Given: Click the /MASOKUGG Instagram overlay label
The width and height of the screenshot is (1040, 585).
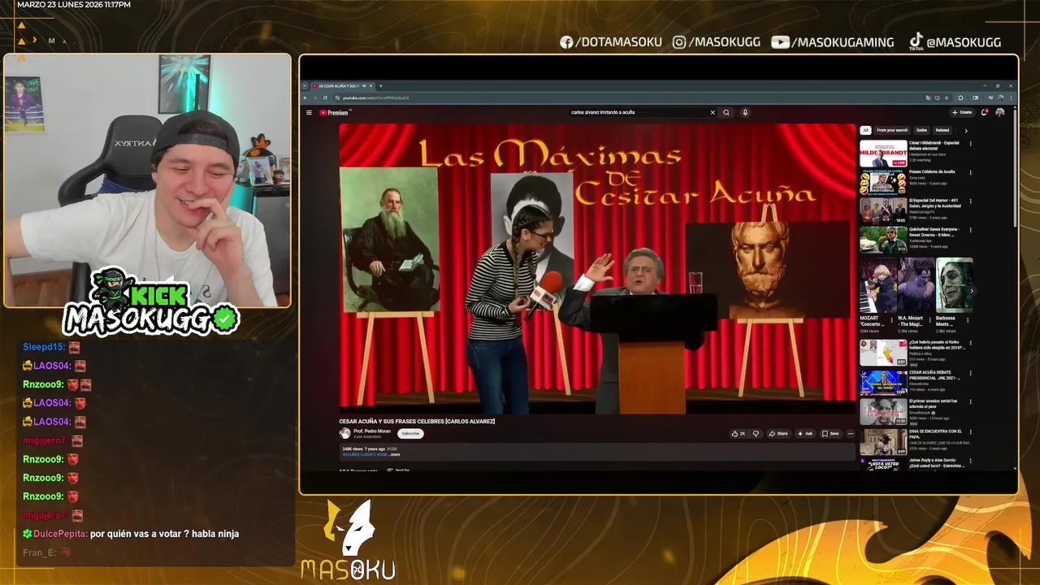Looking at the screenshot, I should pyautogui.click(x=716, y=42).
